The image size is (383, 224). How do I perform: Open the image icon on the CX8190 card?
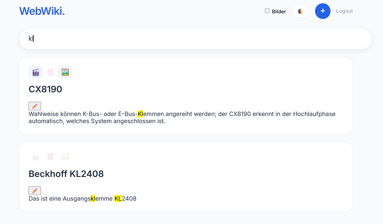(x=65, y=72)
